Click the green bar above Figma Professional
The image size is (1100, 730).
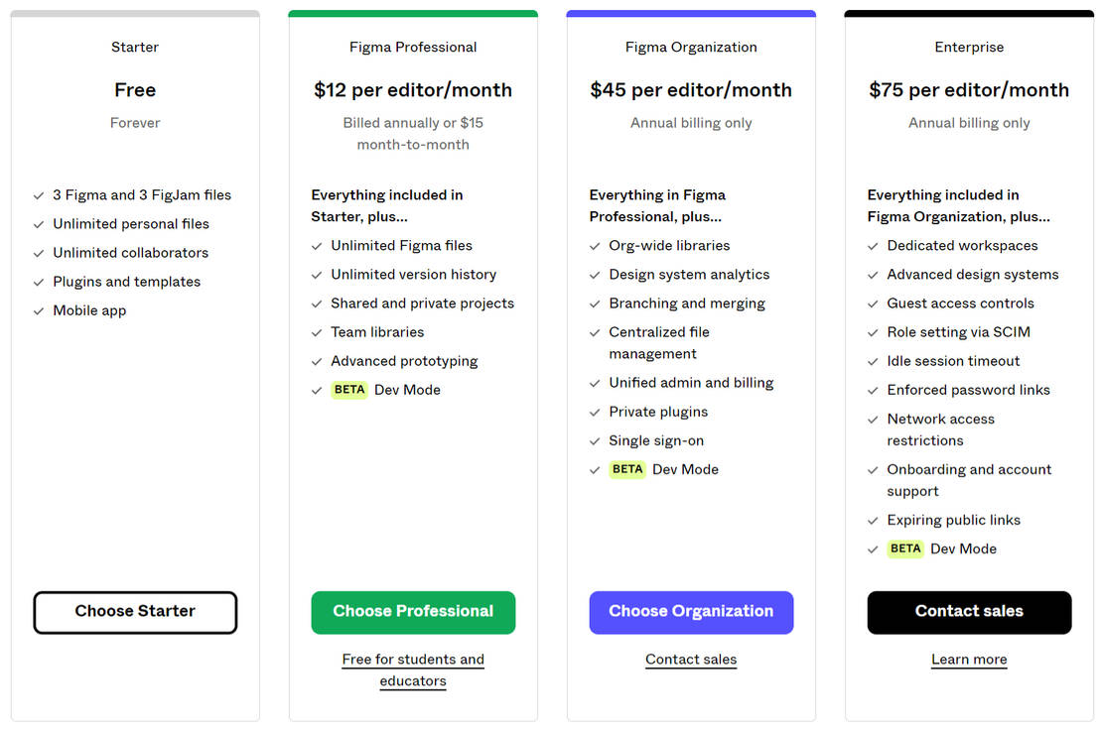(x=413, y=13)
